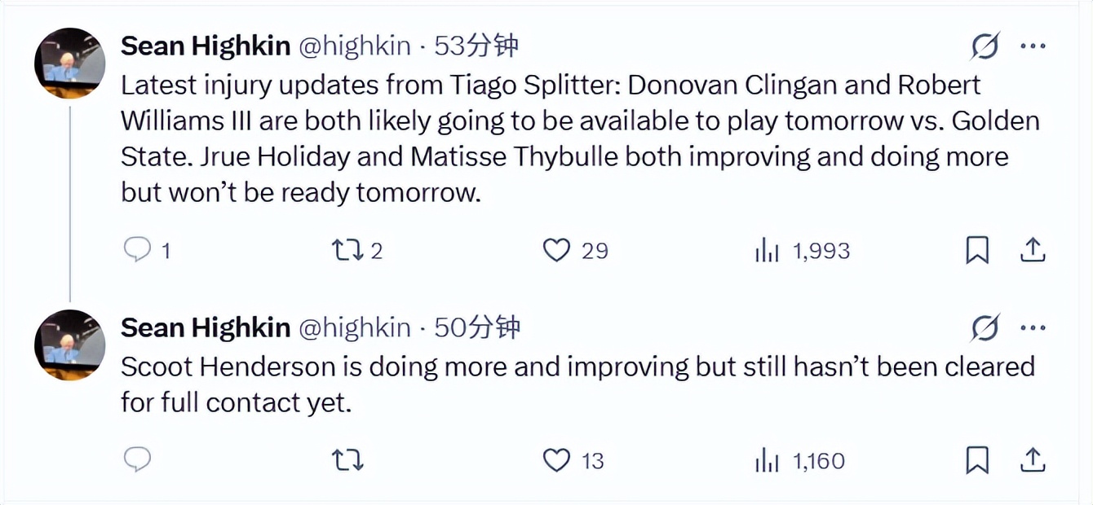Open Grok icon on the first tweet
The image size is (1093, 505).
985,47
